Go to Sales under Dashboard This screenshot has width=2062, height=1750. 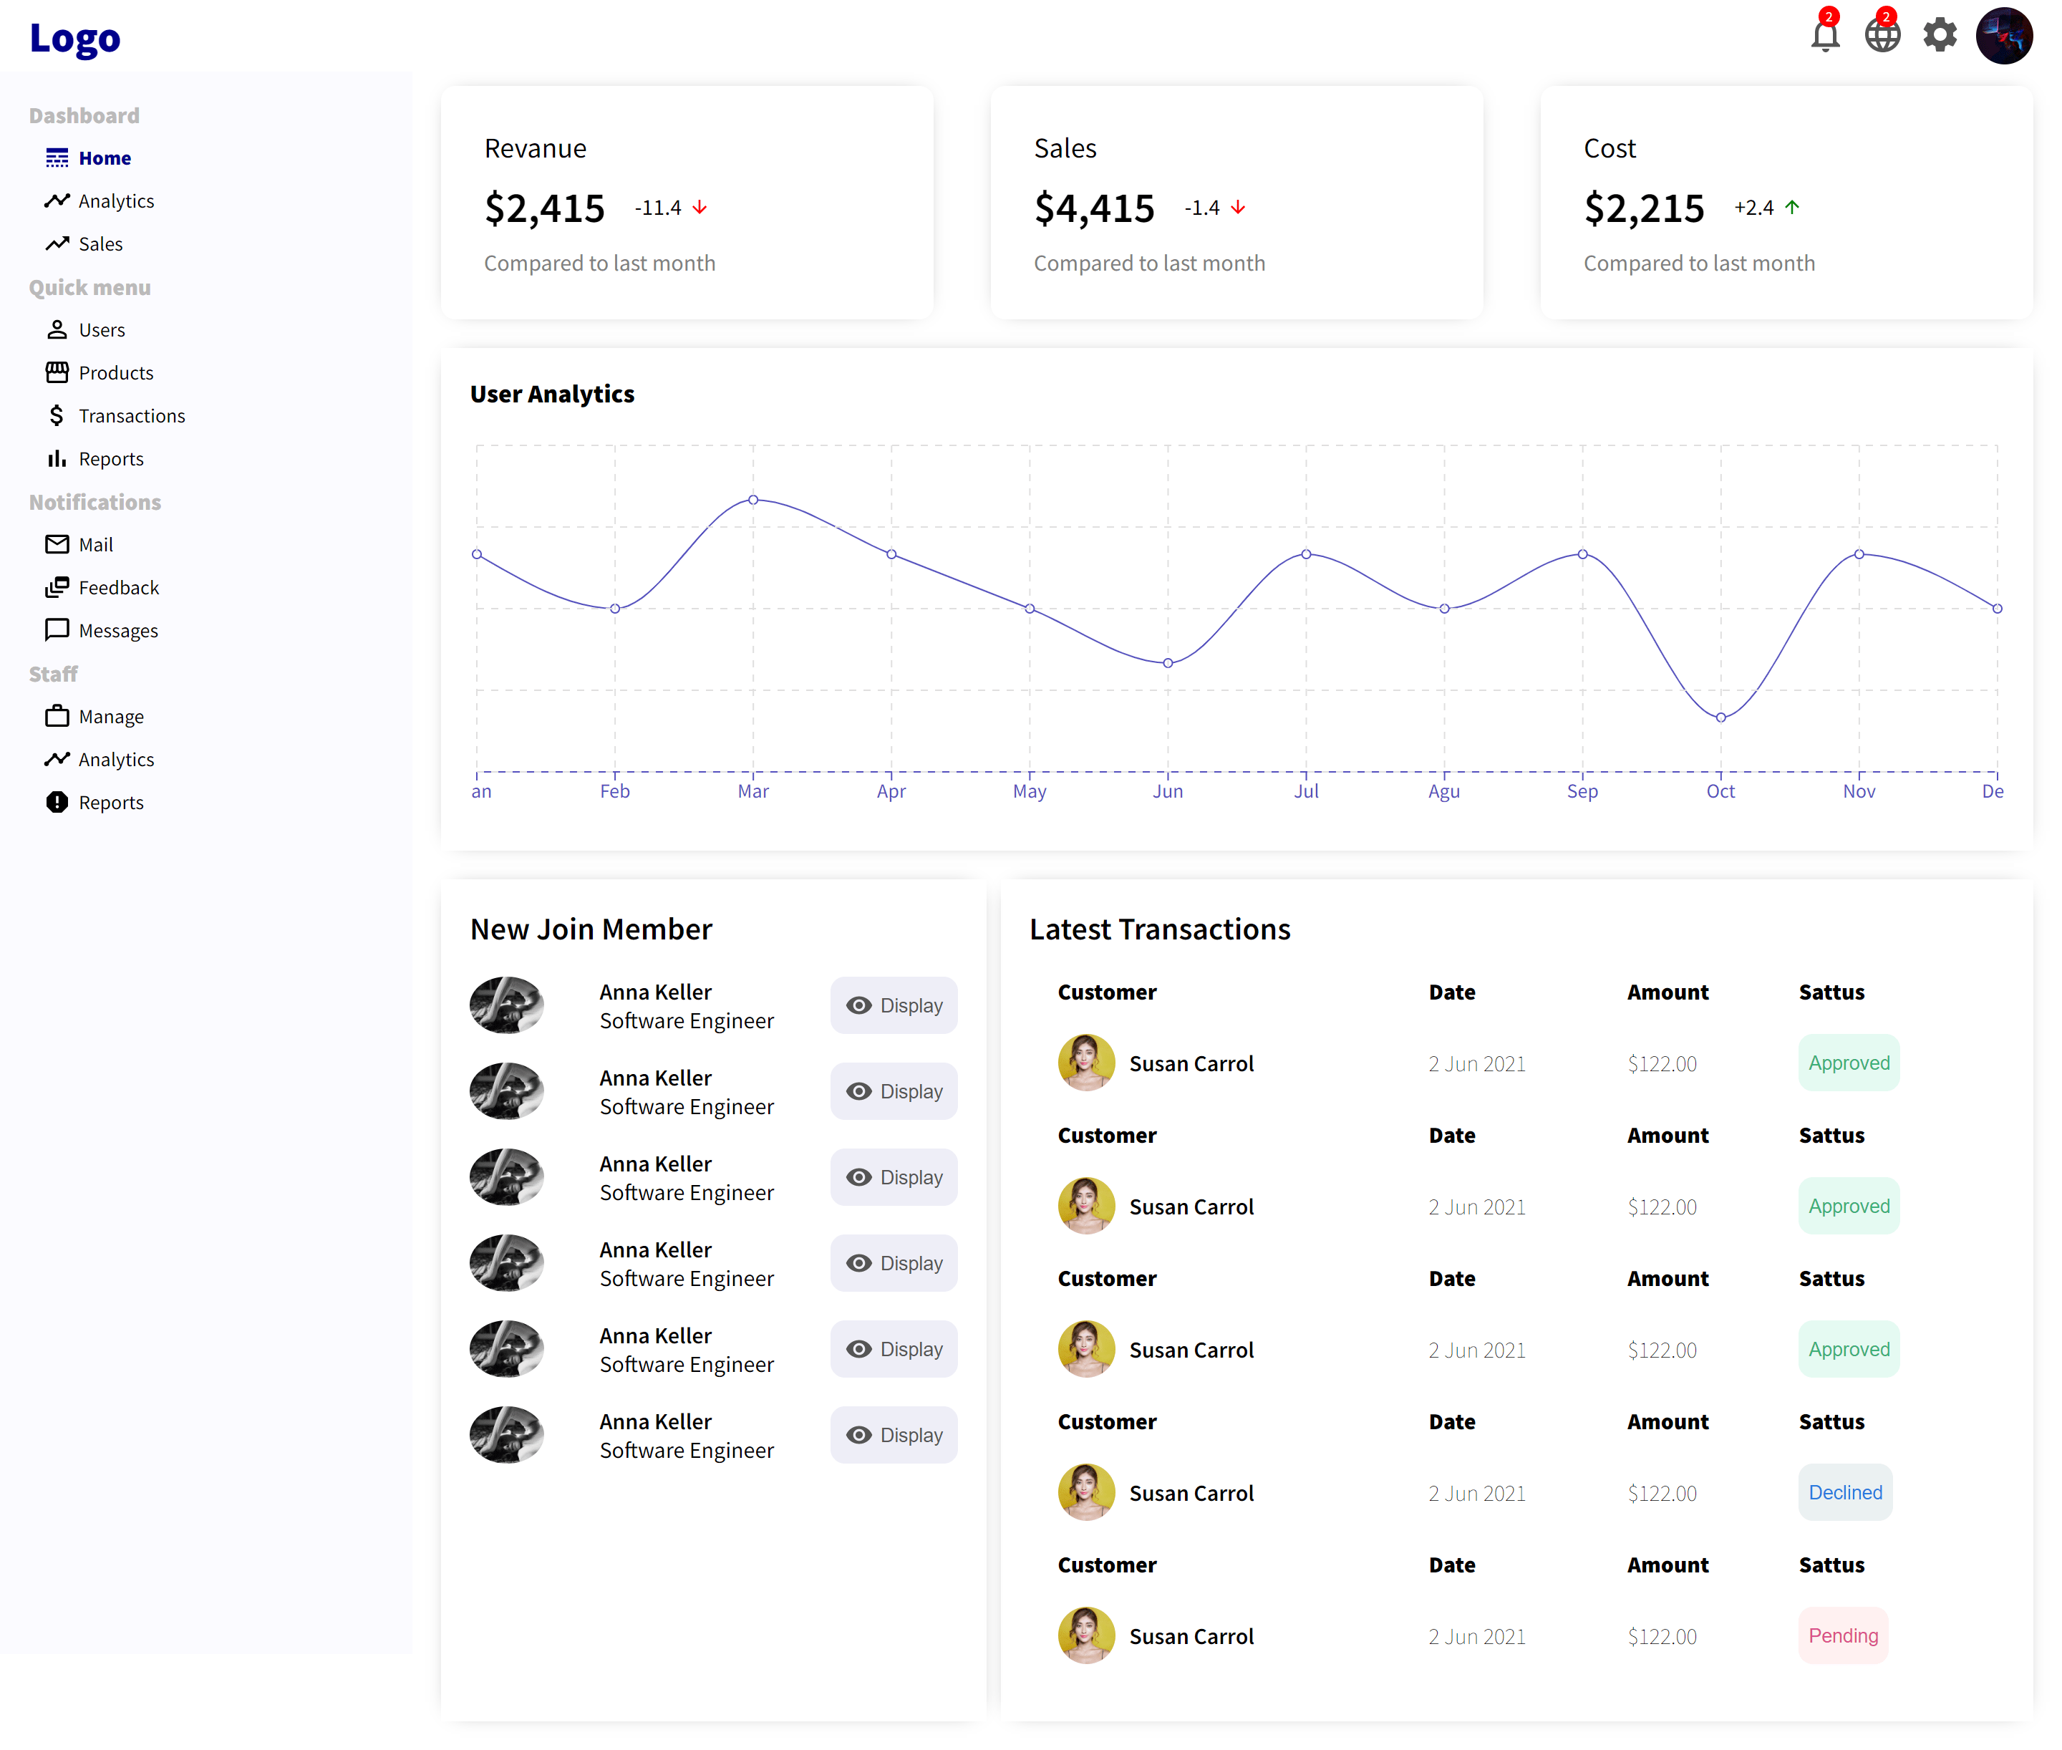click(x=100, y=244)
